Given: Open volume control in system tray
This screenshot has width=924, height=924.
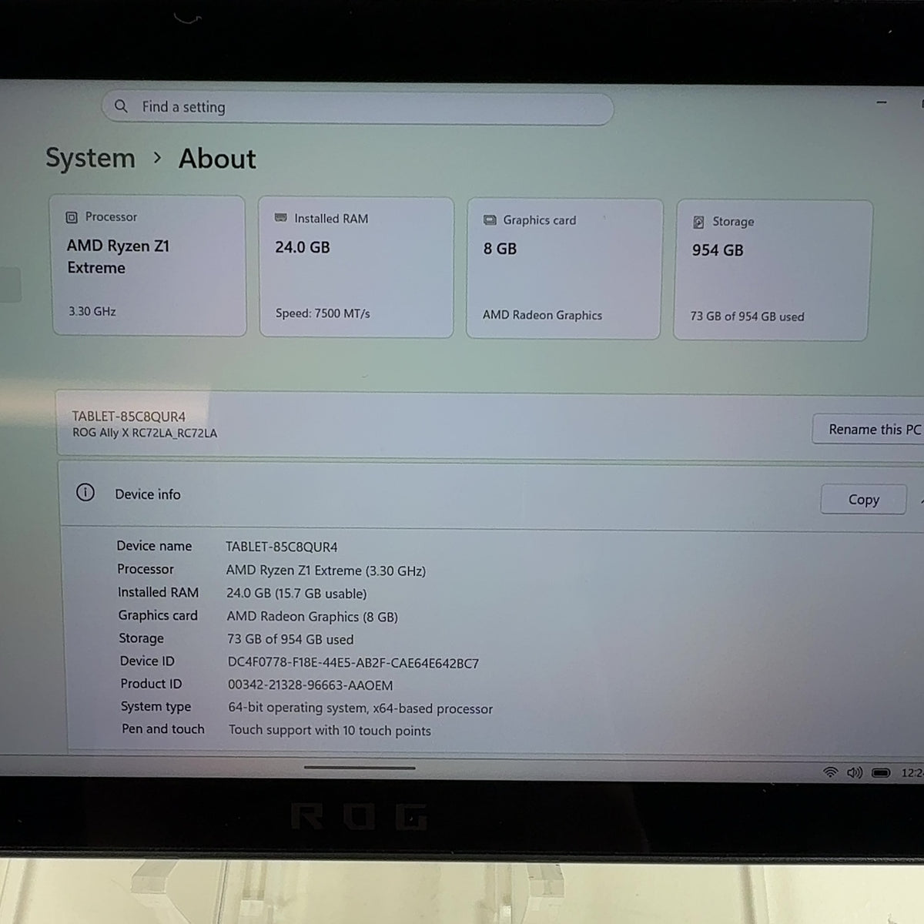Looking at the screenshot, I should tap(855, 772).
